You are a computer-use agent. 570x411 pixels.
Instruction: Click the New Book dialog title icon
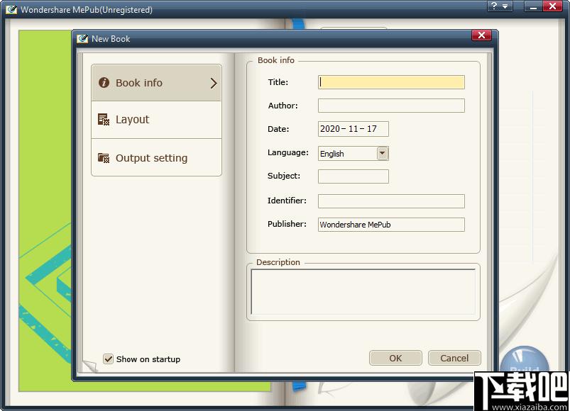point(82,38)
